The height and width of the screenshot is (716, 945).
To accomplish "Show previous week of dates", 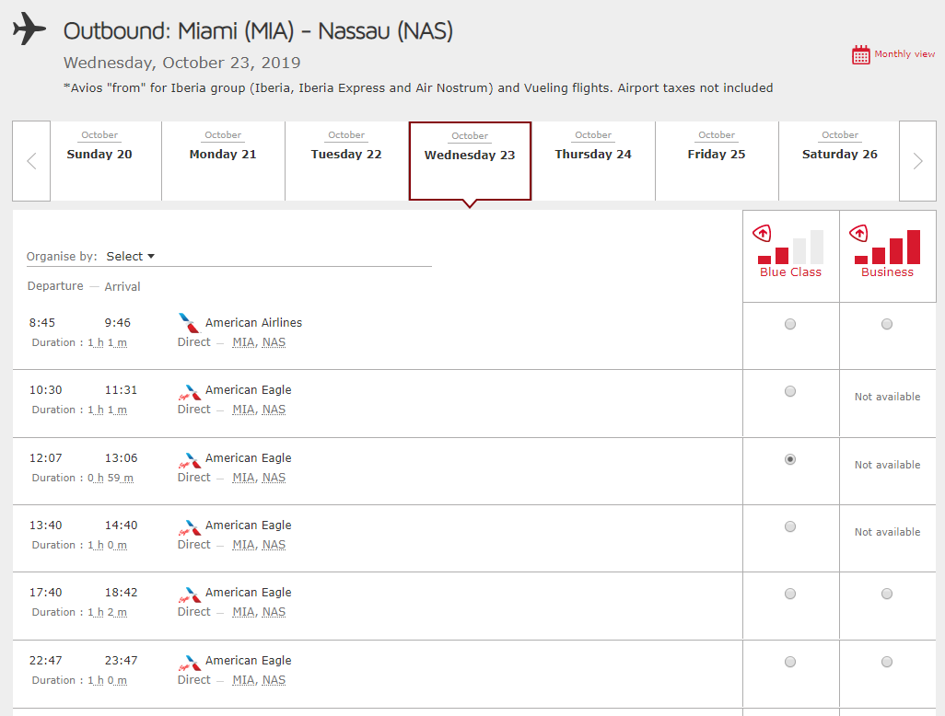I will pyautogui.click(x=31, y=161).
